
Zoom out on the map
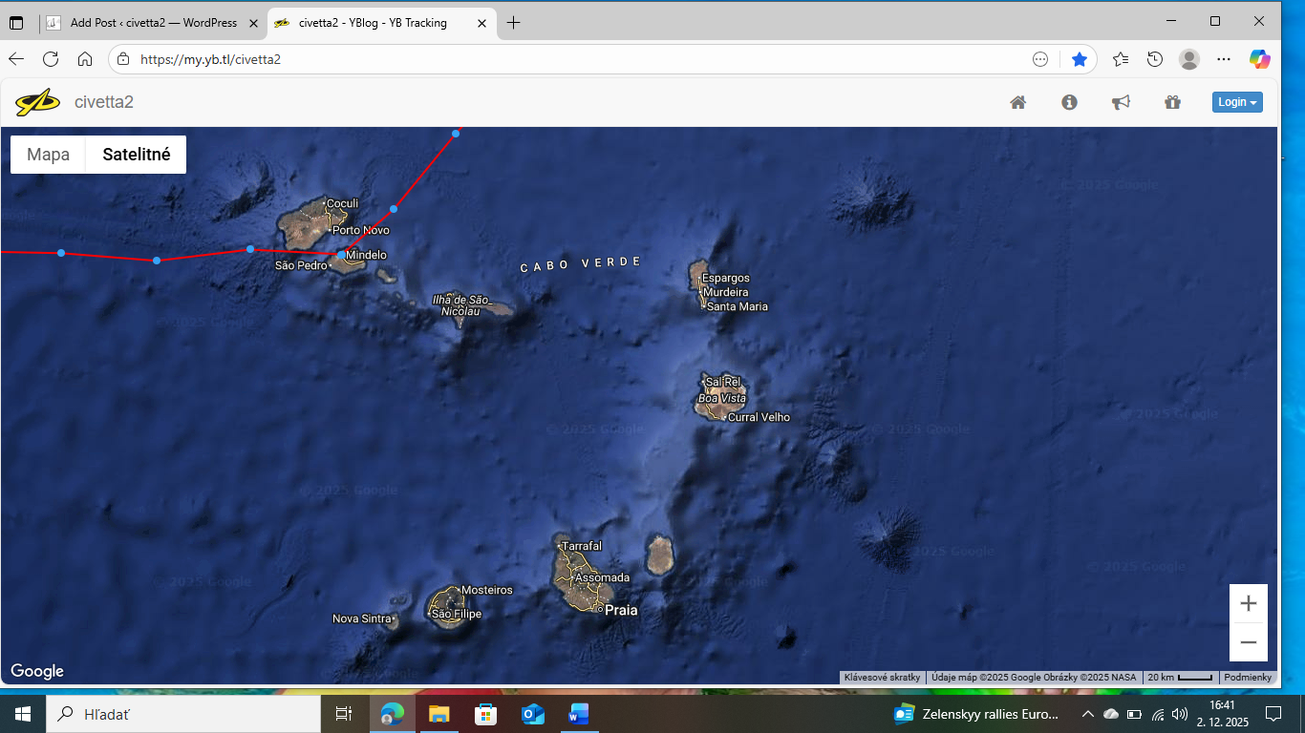(1248, 642)
